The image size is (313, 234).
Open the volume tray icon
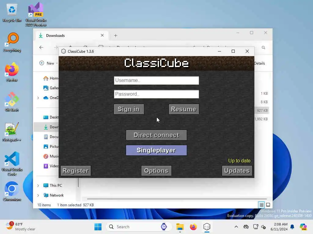263,227
